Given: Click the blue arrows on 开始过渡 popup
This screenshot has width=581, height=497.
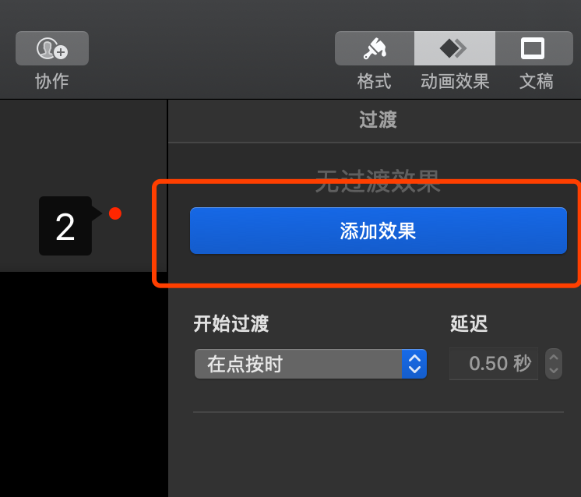Looking at the screenshot, I should click(414, 364).
